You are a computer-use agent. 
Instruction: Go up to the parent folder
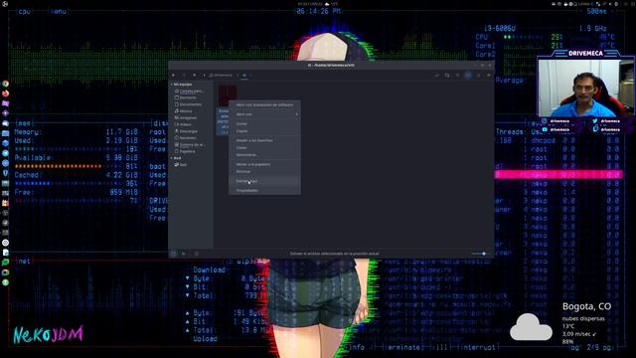194,76
